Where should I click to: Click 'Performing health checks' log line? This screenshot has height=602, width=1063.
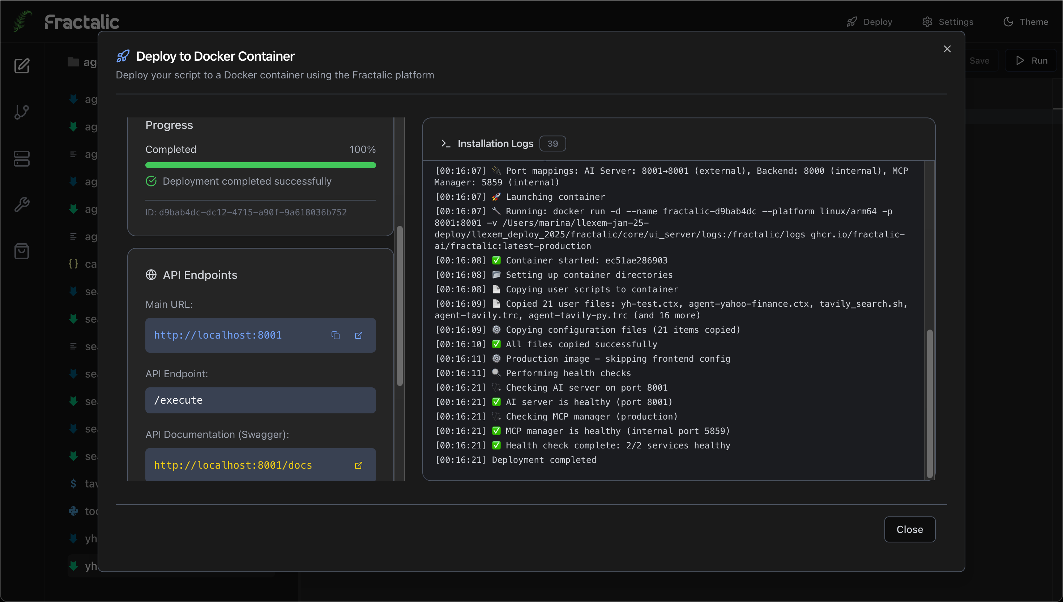coord(533,373)
